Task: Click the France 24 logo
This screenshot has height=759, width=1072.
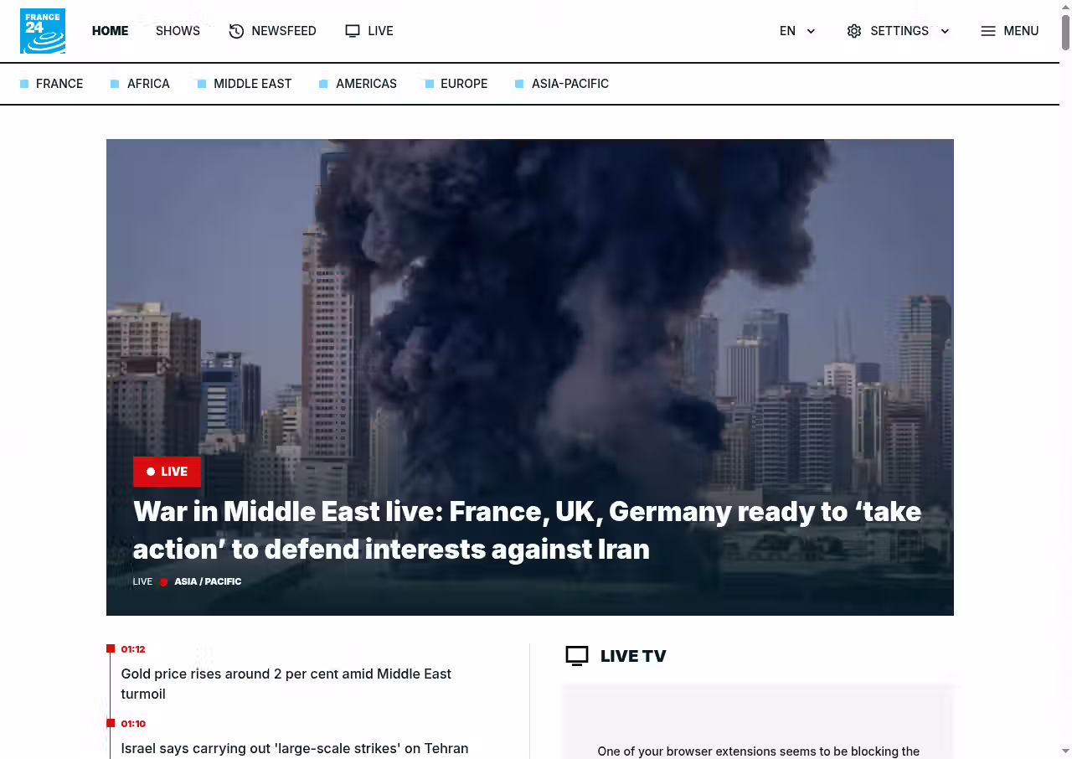Action: [x=43, y=31]
